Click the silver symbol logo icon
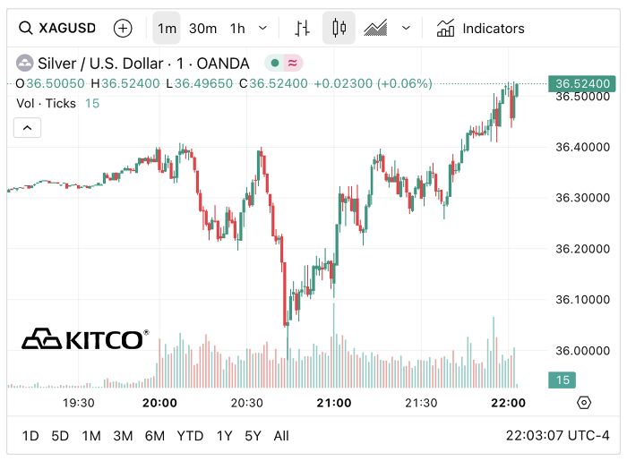Image resolution: width=627 pixels, height=461 pixels. pyautogui.click(x=24, y=64)
